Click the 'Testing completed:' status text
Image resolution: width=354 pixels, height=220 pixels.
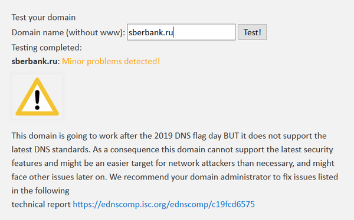click(47, 48)
